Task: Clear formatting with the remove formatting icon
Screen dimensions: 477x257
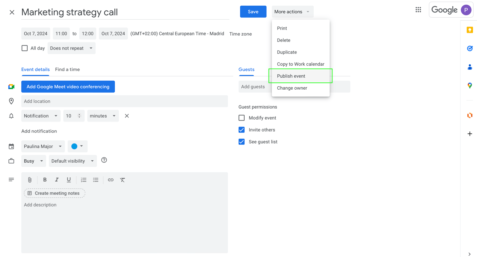Action: coord(122,180)
